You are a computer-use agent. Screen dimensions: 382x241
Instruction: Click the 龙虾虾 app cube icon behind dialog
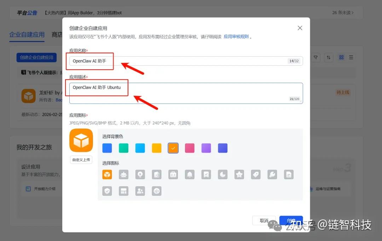click(x=29, y=96)
